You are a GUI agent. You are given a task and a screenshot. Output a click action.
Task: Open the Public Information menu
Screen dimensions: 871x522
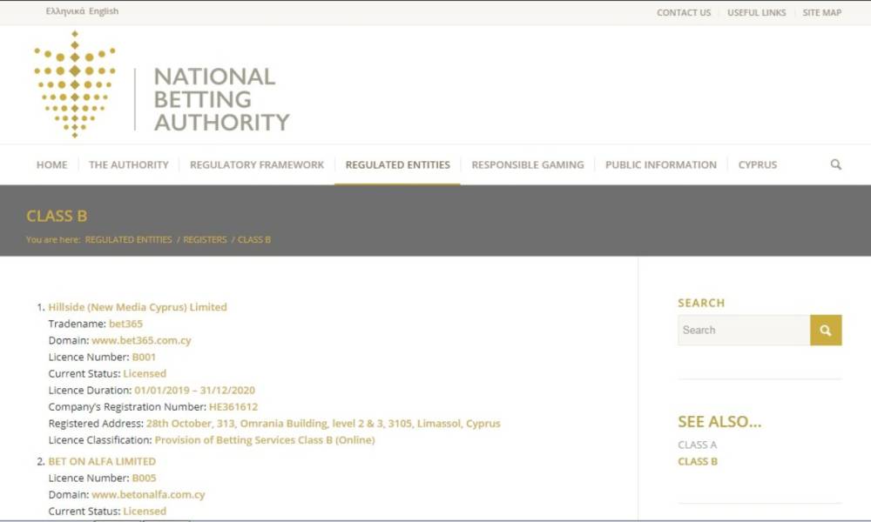pyautogui.click(x=661, y=164)
